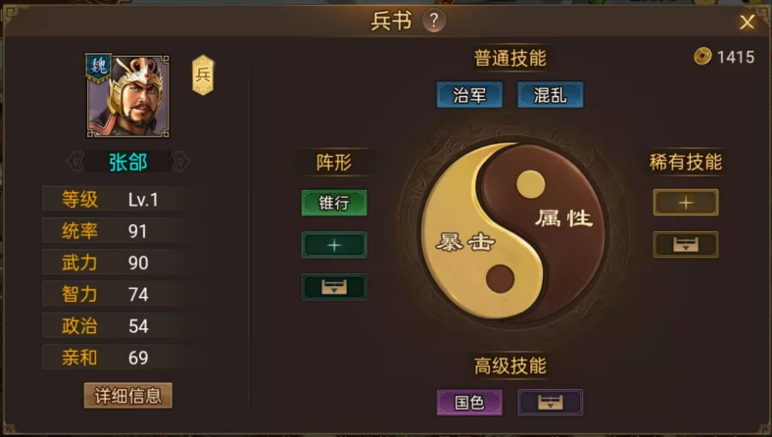Select the 属性 half of the yin-yang
Screen dimensions: 772x437
(564, 218)
